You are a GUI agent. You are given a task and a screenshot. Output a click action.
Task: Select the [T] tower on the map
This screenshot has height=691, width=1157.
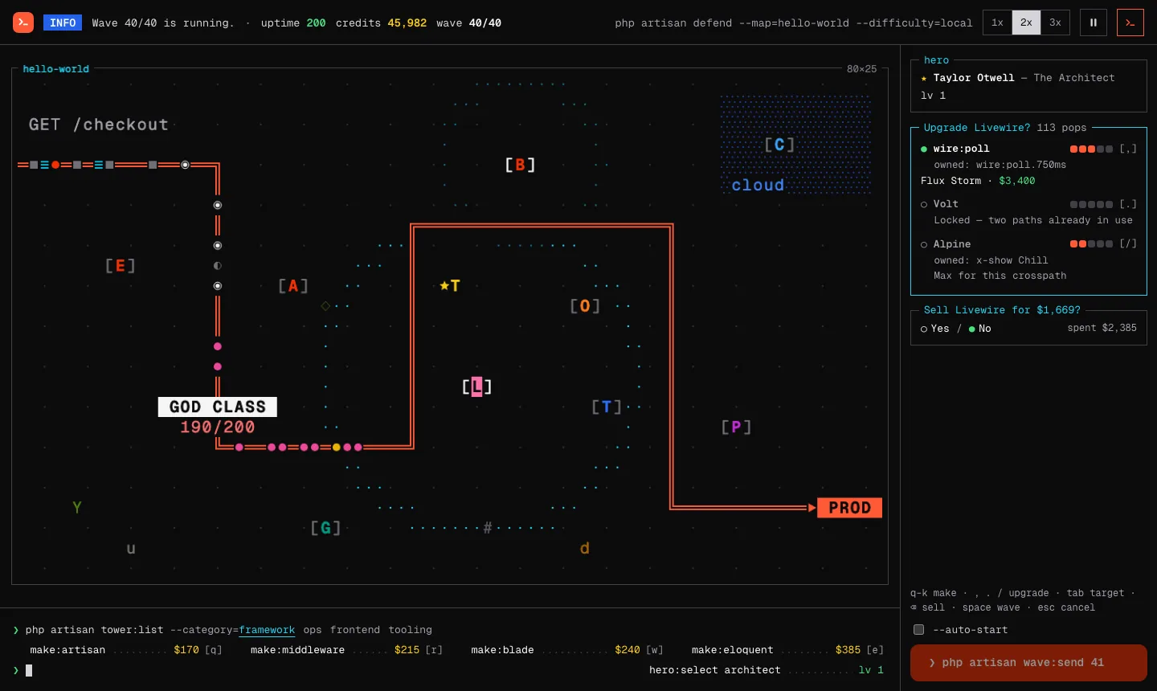607,407
